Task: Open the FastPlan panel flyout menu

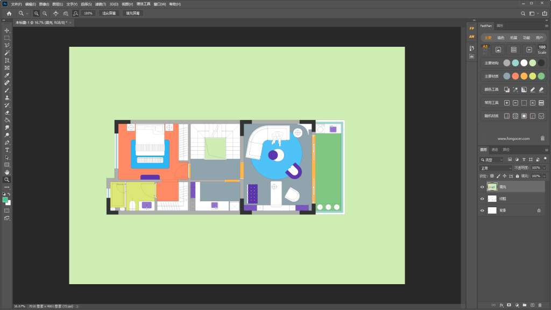Action: click(547, 26)
